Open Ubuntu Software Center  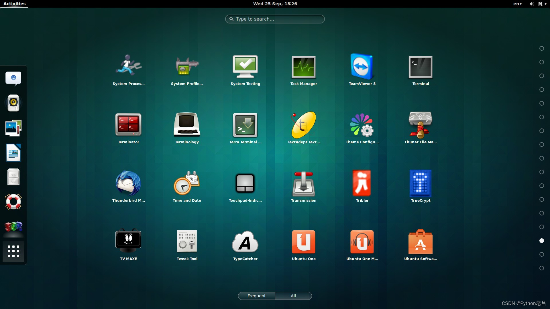point(421,242)
